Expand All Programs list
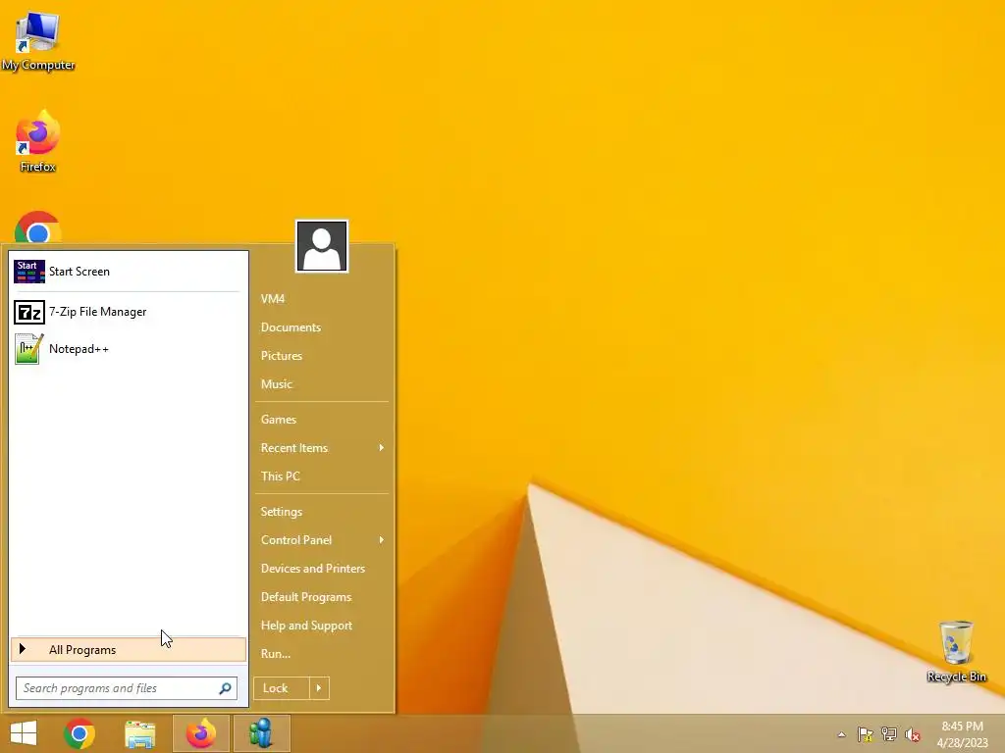Viewport: 1005px width, 753px height. point(129,649)
